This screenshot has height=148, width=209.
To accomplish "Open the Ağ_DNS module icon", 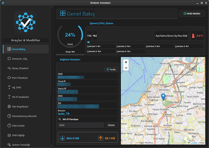I will tap(9, 87).
